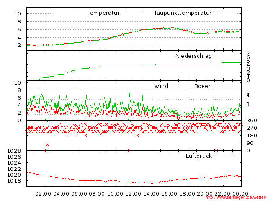Click the 14:00 time axis label
Screen dimensions: 268x201
click(x=151, y=194)
